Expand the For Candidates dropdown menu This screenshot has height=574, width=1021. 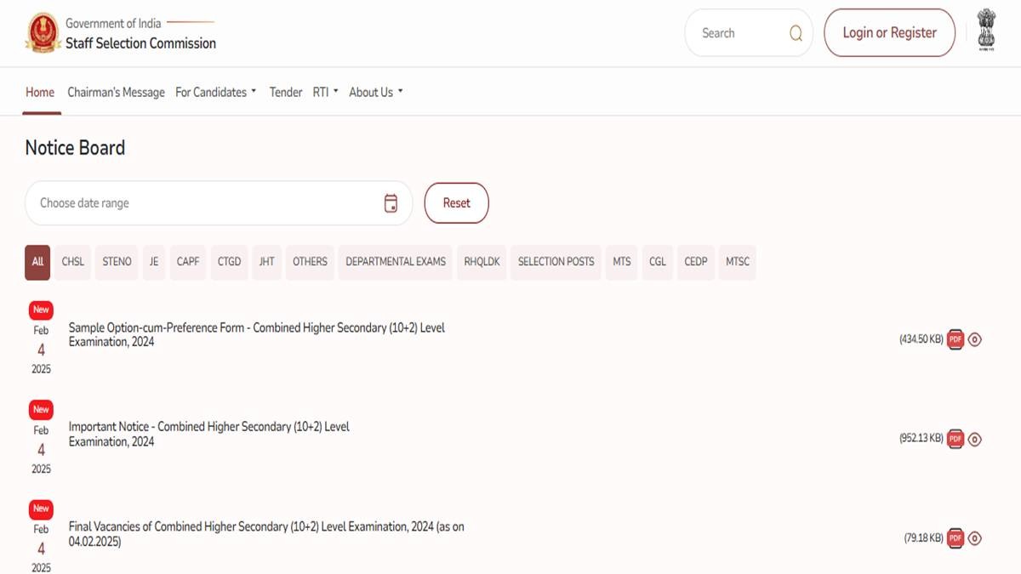point(215,92)
